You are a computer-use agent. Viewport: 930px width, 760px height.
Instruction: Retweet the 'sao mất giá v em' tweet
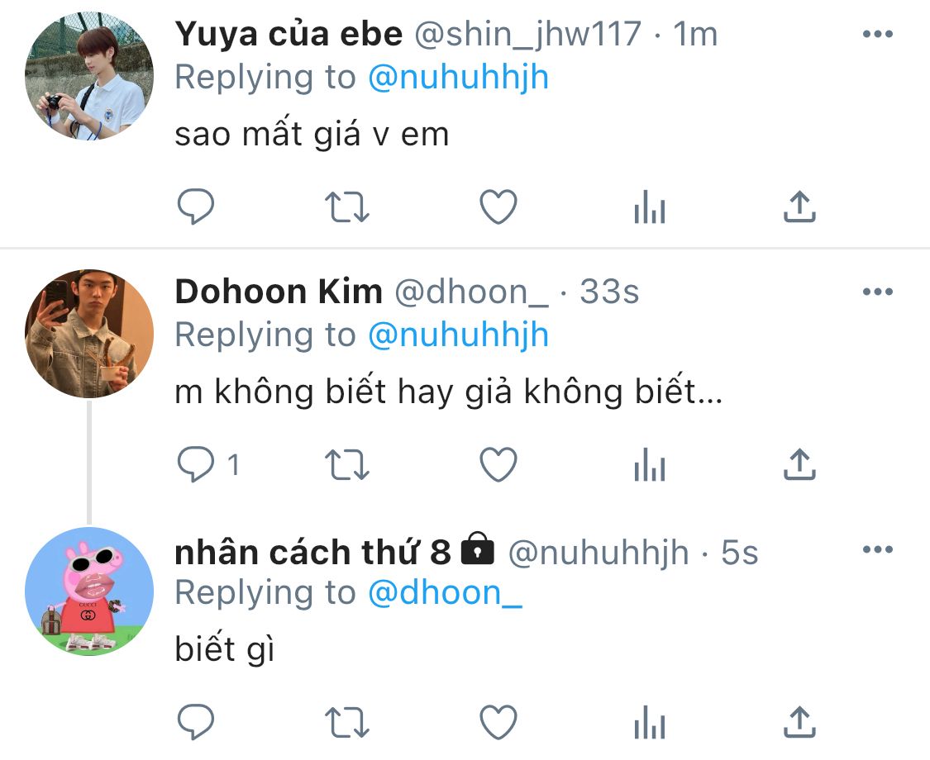(x=347, y=207)
